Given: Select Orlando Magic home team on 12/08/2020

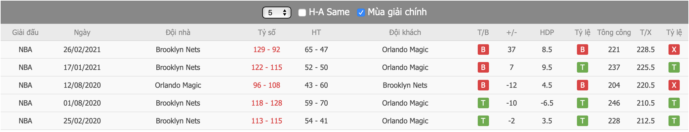Looking at the screenshot, I should (x=178, y=85).
